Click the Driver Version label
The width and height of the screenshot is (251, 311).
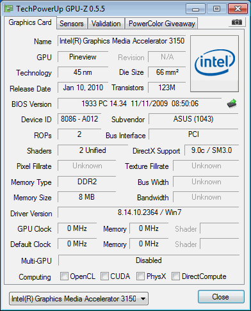(31, 214)
